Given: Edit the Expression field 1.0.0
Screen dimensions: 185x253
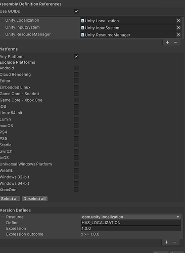Looking at the screenshot, I should click(x=131, y=228).
